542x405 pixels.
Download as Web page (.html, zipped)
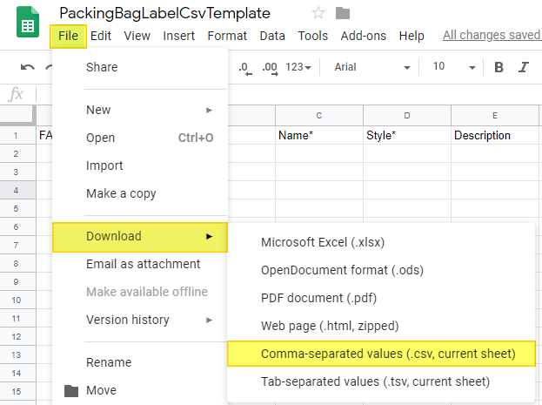381,326
